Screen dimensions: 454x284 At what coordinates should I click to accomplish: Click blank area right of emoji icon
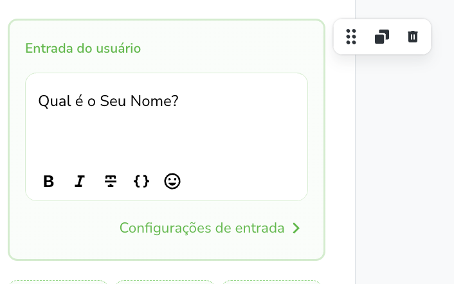pyautogui.click(x=244, y=182)
